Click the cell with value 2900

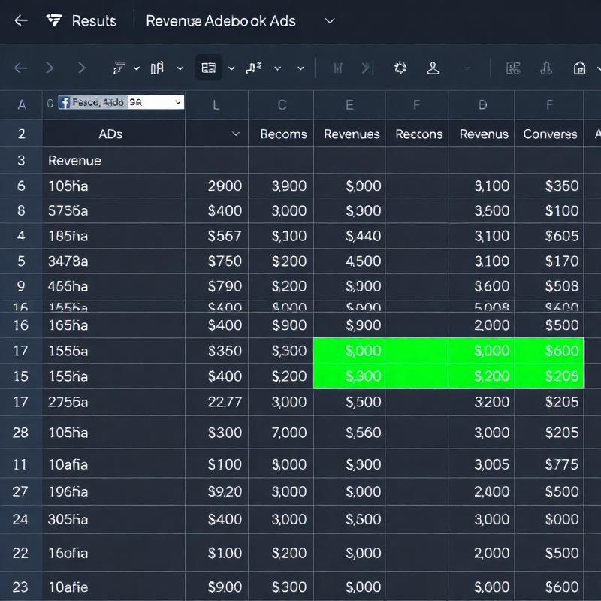click(x=217, y=186)
